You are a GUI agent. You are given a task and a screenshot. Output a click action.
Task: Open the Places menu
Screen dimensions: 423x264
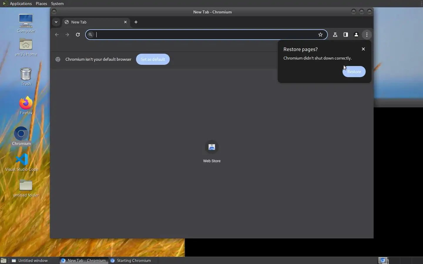pos(41,4)
